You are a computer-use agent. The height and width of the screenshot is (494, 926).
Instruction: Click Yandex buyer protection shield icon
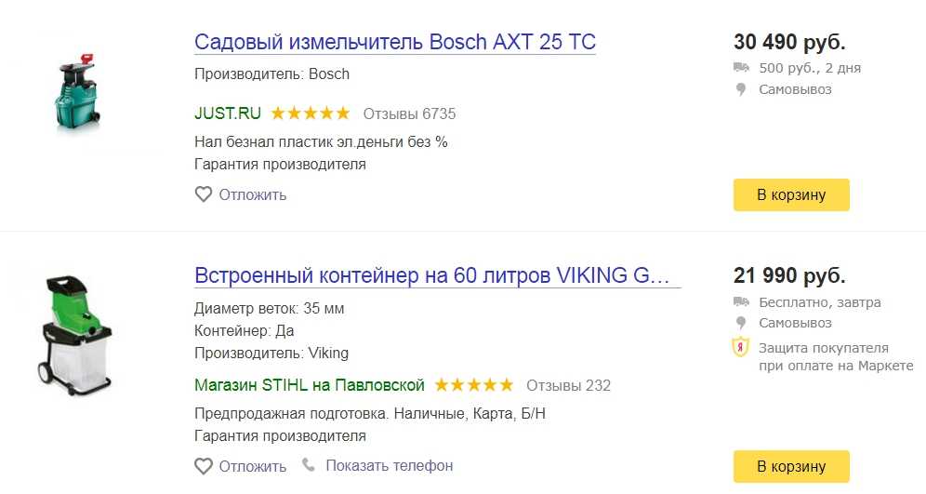(741, 347)
